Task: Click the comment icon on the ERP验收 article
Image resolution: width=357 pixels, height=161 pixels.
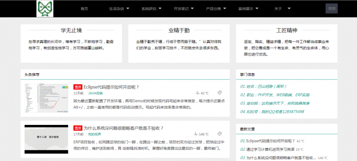Action: 220,134
